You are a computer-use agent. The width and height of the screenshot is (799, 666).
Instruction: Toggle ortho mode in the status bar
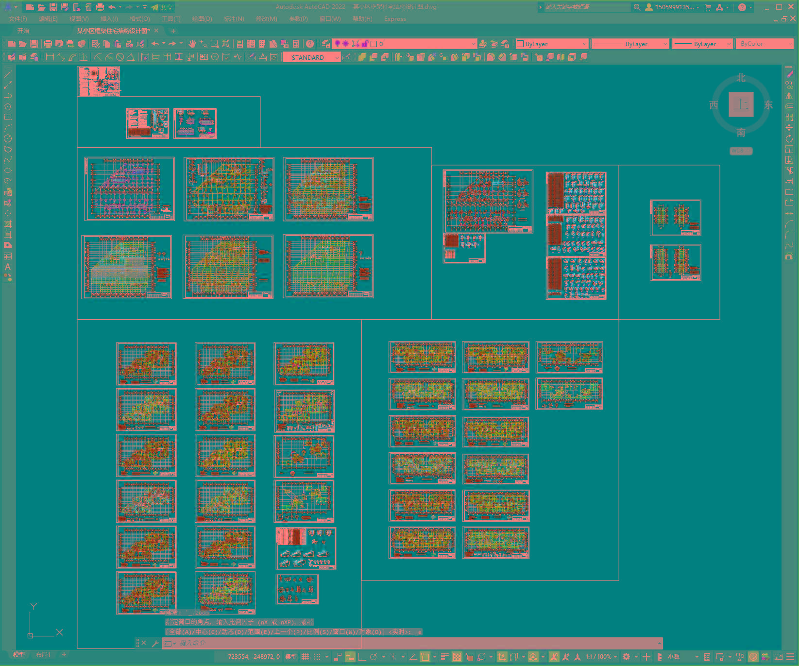(x=362, y=657)
